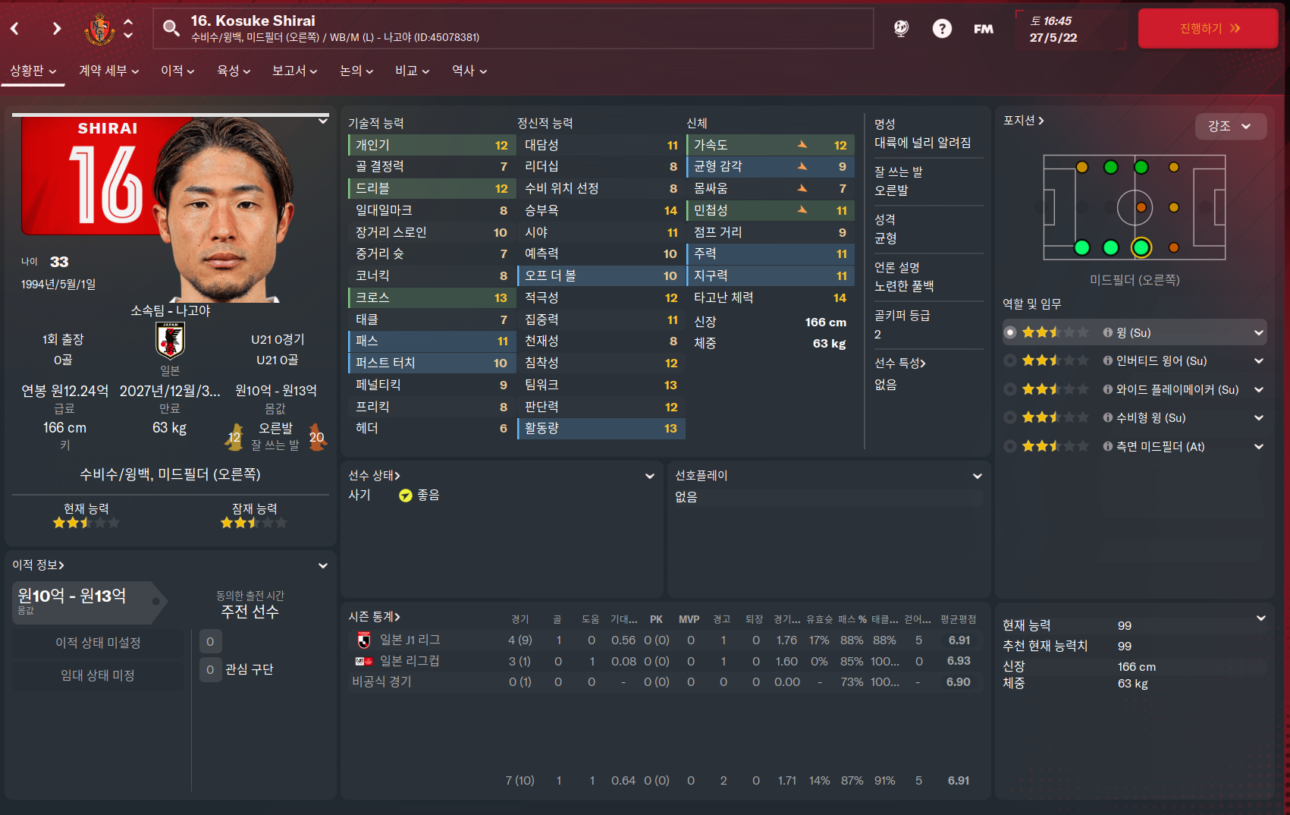This screenshot has width=1290, height=815.
Task: Expand the 선수 상태 panel chevron
Action: (650, 476)
